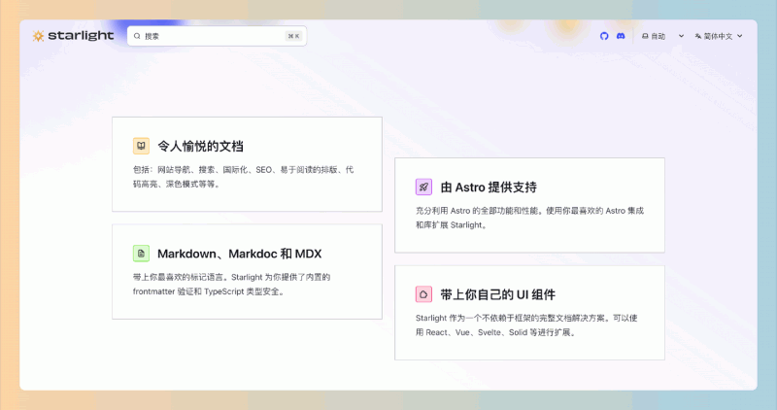Click the description starting 包括：网站导航
The width and height of the screenshot is (777, 410).
[x=244, y=177]
